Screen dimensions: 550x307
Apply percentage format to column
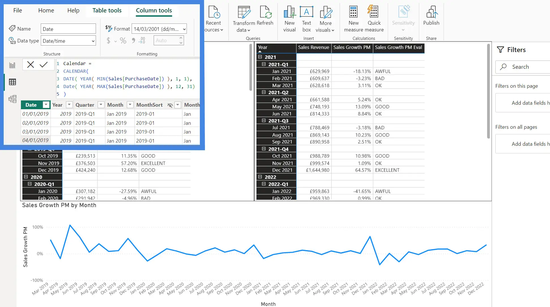(123, 40)
